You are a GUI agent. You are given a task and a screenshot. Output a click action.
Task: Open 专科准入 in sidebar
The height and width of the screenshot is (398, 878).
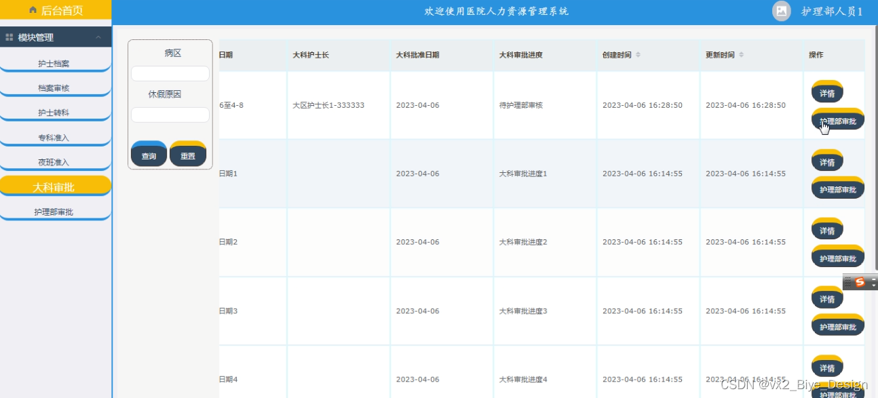(54, 138)
